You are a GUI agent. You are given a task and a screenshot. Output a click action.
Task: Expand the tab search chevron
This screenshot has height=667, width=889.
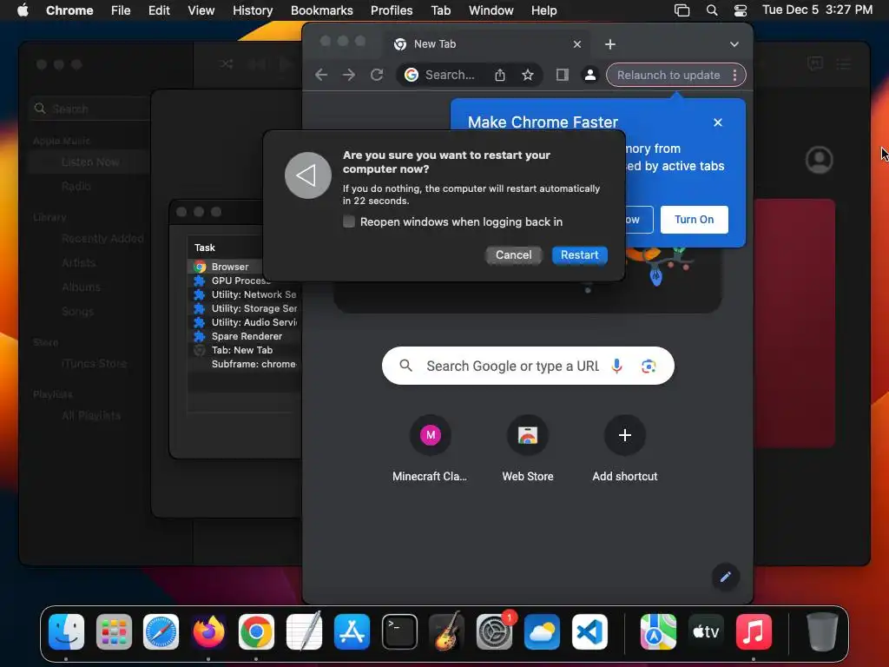(734, 44)
